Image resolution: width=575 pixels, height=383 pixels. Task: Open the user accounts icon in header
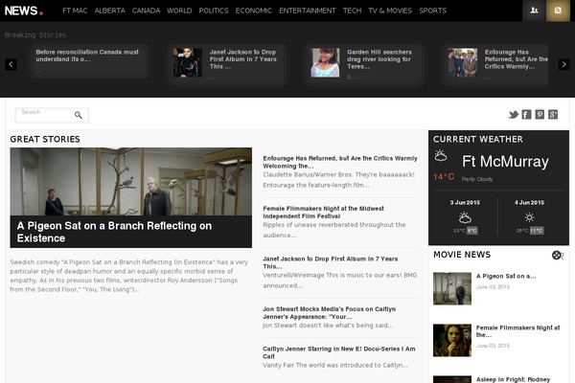click(x=534, y=11)
